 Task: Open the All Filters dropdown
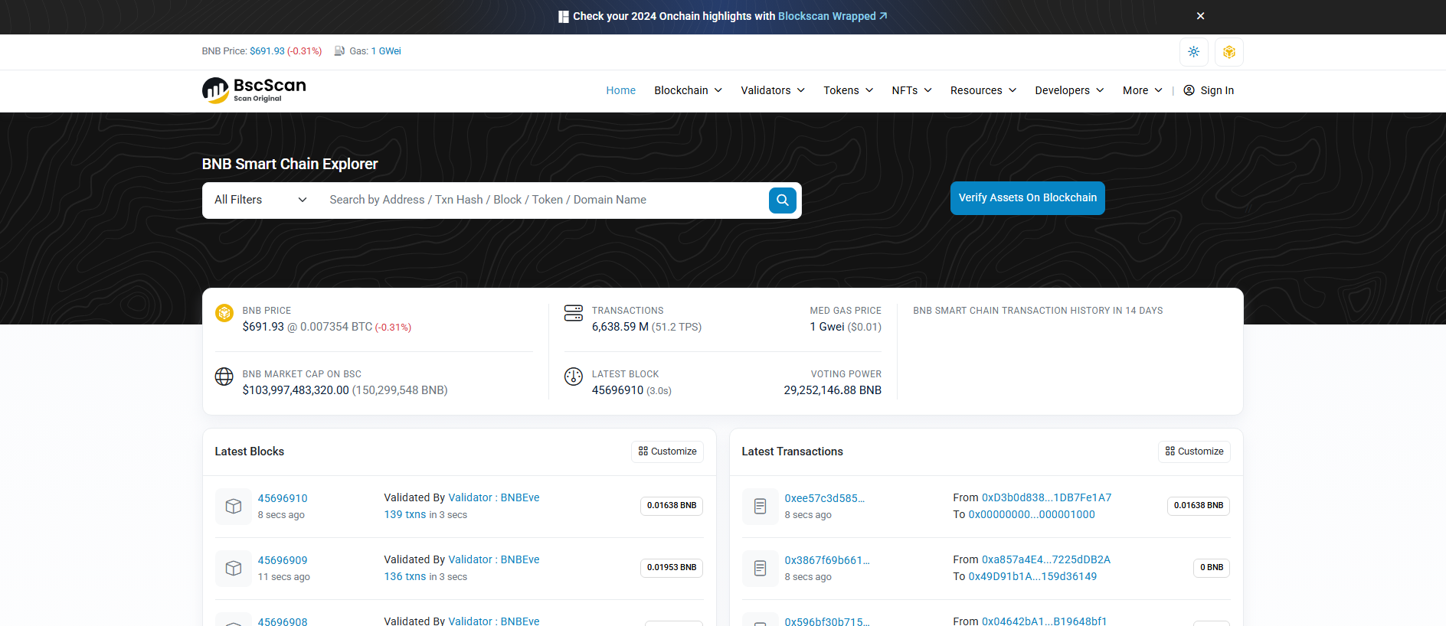point(261,200)
